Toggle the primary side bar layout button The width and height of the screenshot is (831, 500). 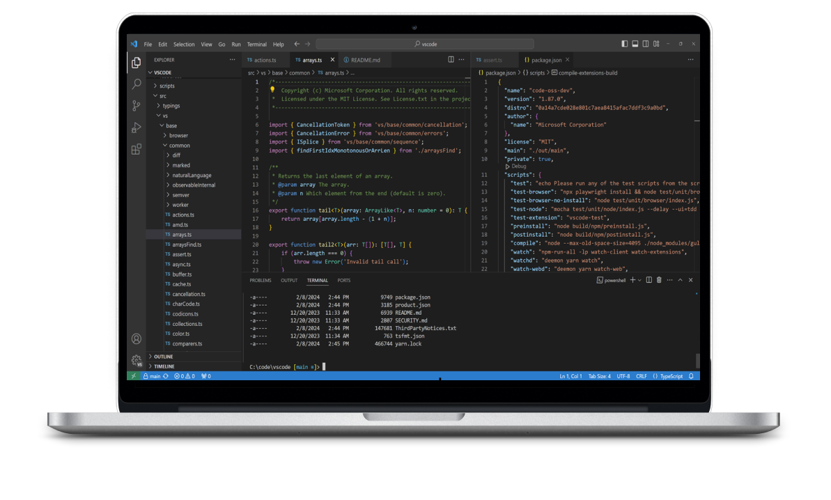click(624, 44)
